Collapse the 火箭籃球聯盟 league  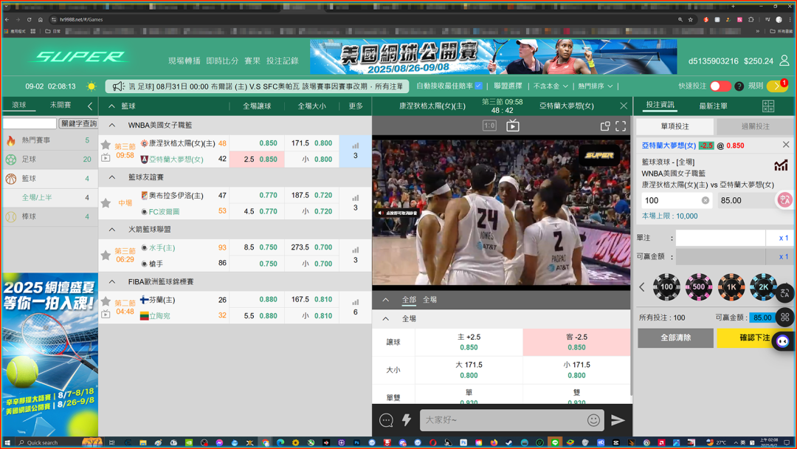112,230
